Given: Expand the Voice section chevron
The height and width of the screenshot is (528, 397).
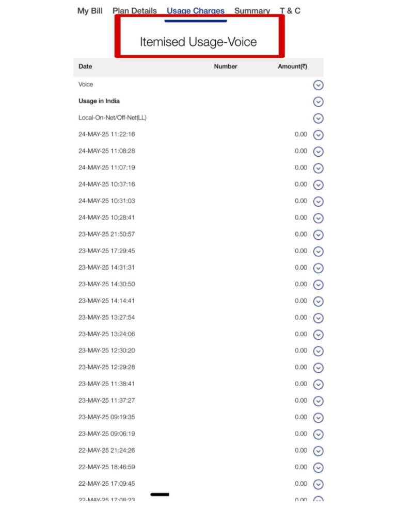Looking at the screenshot, I should tap(318, 85).
